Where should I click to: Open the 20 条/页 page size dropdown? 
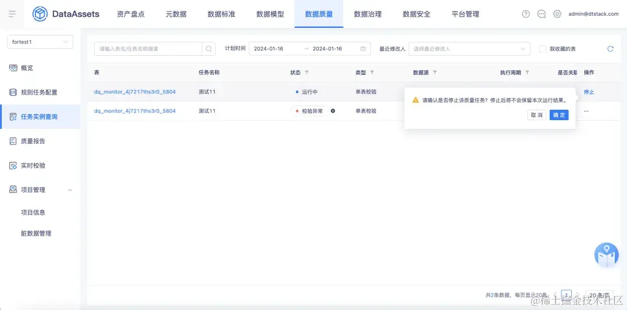pyautogui.click(x=599, y=295)
